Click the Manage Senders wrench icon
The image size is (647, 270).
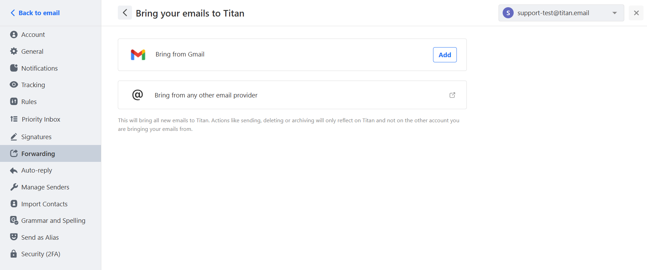click(x=14, y=187)
